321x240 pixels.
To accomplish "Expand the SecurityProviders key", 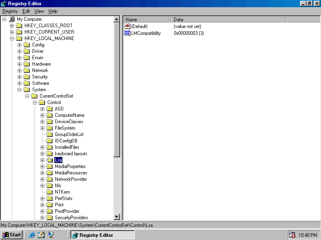I will pos(43,218).
